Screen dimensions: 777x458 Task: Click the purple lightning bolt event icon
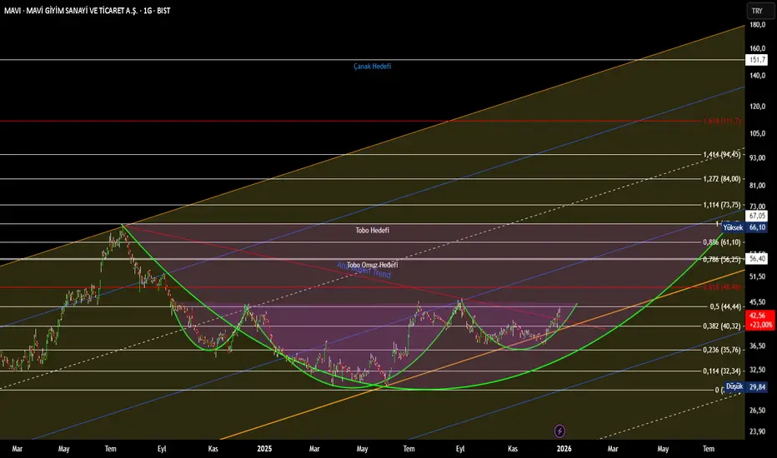[559, 431]
